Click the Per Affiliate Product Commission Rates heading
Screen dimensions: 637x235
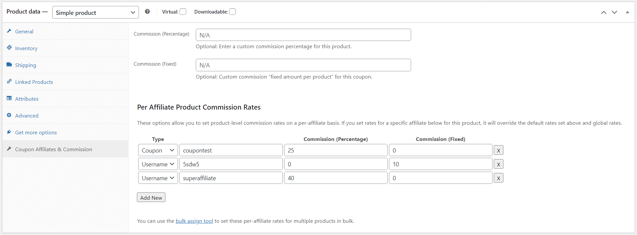tap(199, 107)
